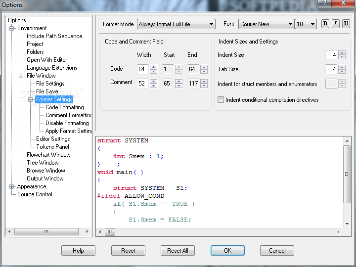Click the Reset button
Screen dimensions: 356x267
pos(128,250)
